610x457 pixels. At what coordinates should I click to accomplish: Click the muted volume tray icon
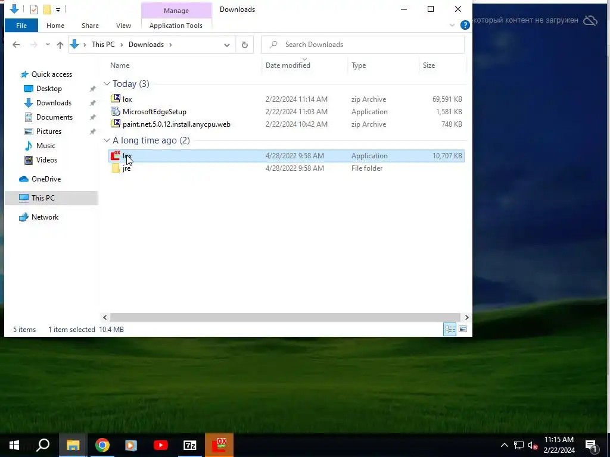[x=533, y=445]
